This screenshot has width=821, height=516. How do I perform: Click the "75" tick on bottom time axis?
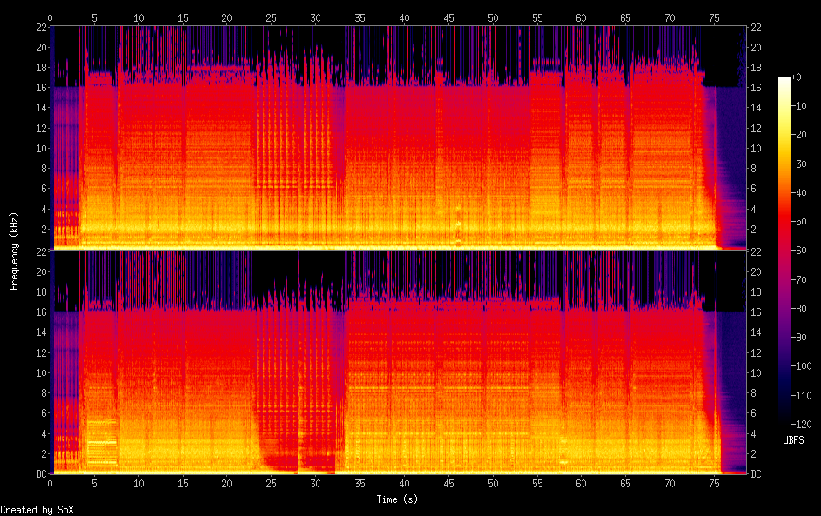point(714,482)
